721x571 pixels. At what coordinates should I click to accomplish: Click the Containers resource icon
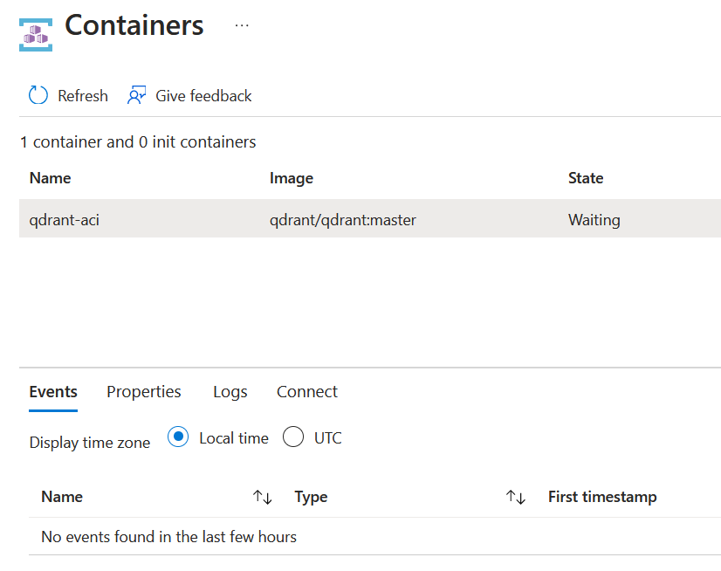coord(36,35)
